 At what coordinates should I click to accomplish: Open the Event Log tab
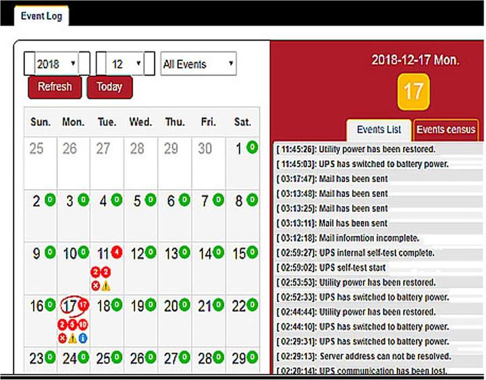point(41,15)
